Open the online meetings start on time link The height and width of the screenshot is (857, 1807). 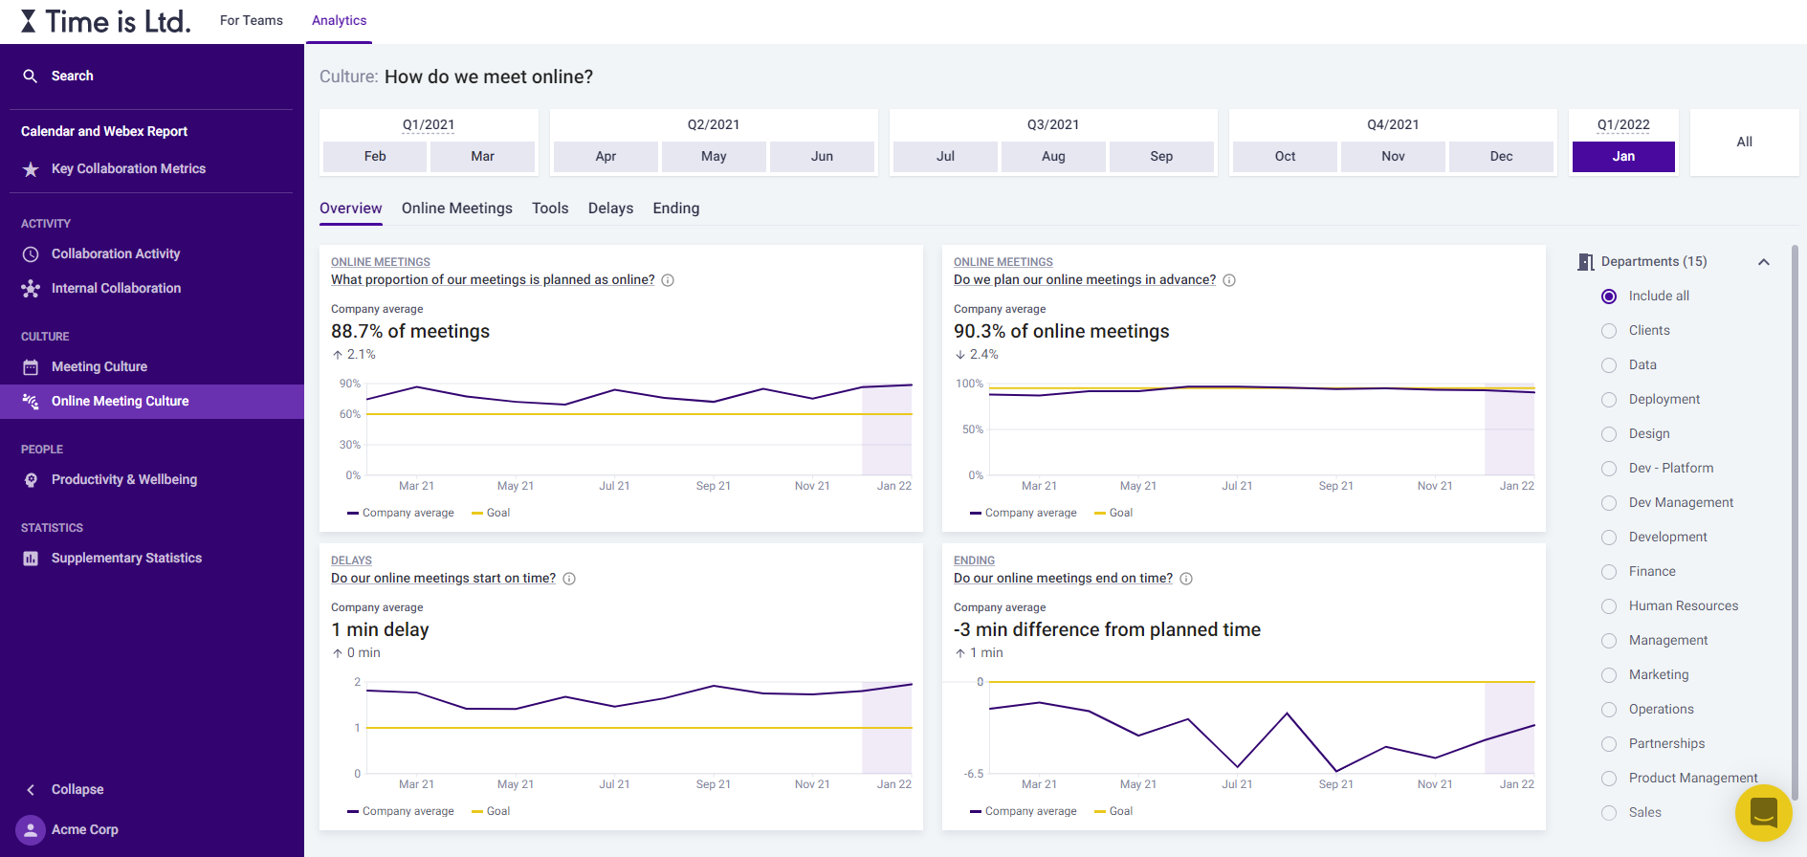[x=443, y=579]
